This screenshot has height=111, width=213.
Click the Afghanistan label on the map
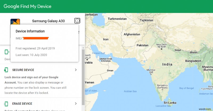point(132,34)
